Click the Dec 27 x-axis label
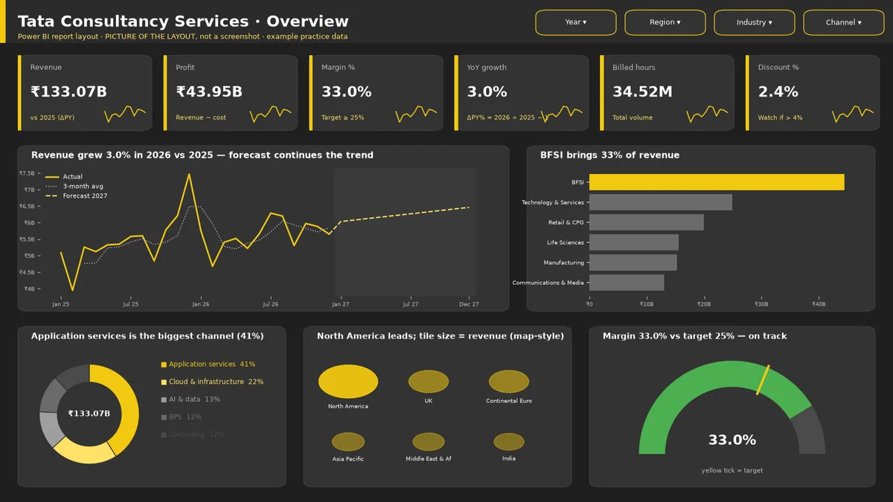Viewport: 893px width, 502px height. click(x=469, y=304)
